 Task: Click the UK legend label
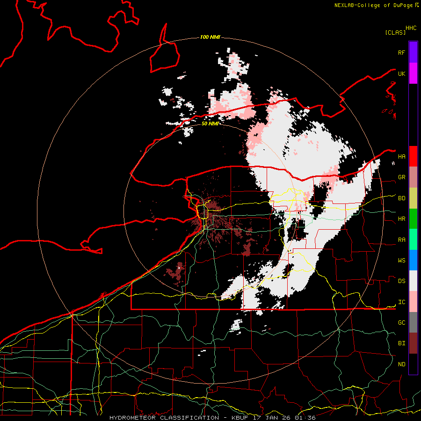[x=401, y=73]
